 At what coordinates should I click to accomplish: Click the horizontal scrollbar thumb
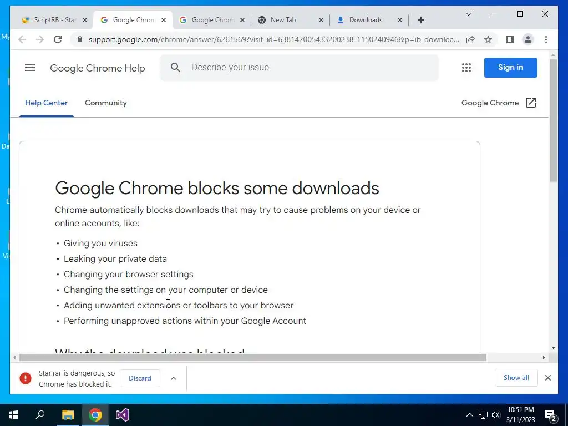point(252,358)
